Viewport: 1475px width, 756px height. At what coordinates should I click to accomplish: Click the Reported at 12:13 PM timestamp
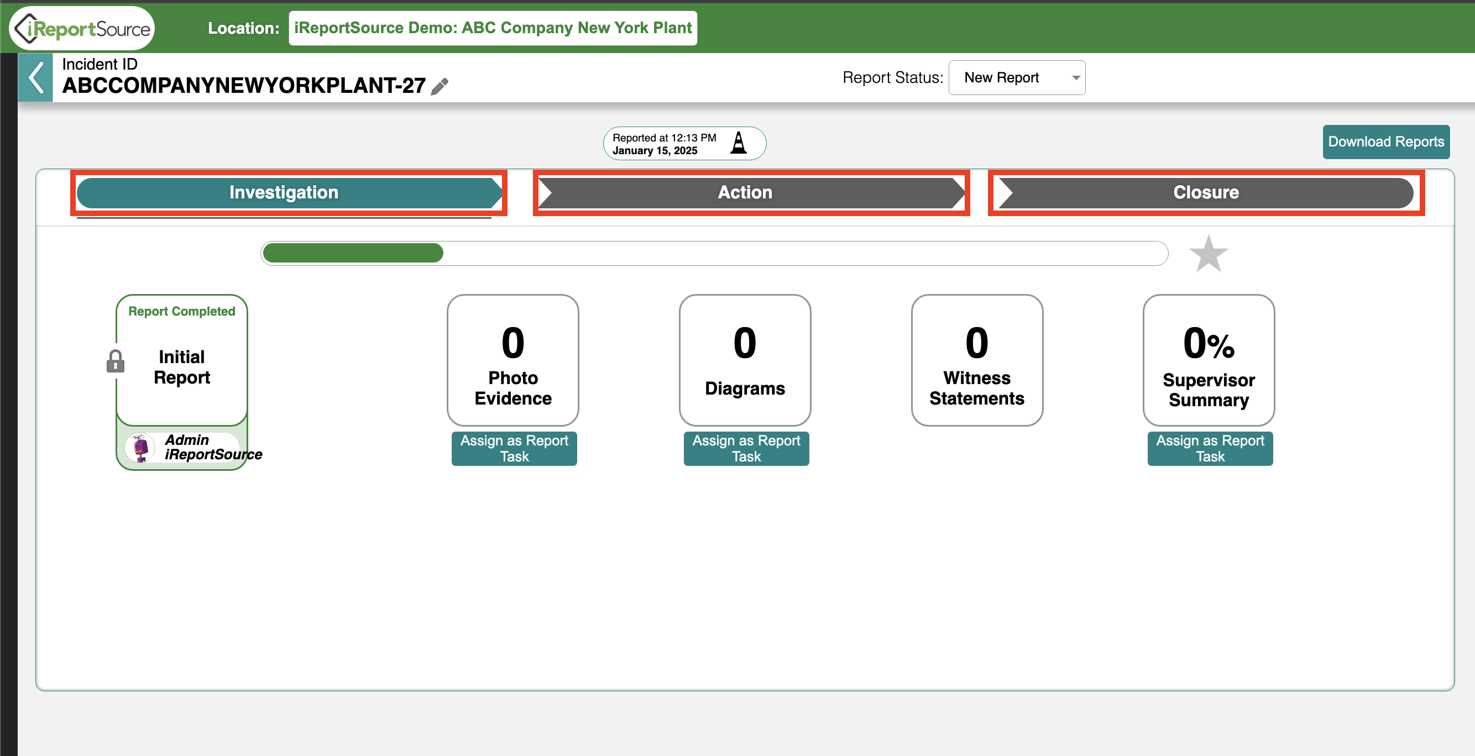664,138
